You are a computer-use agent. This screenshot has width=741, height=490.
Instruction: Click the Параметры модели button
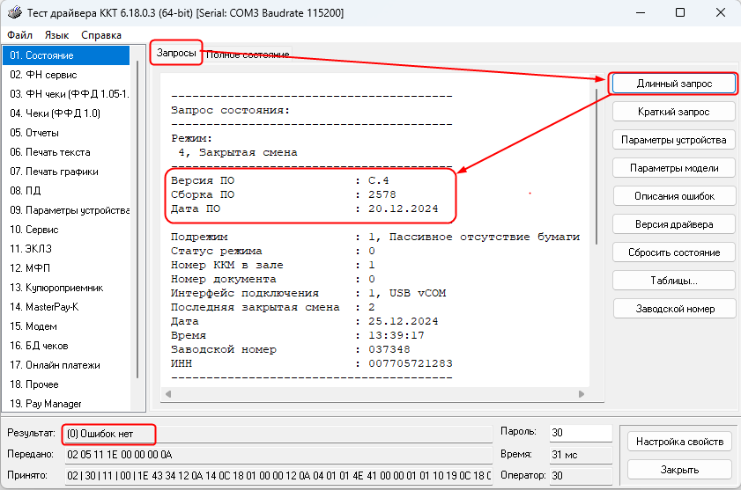[674, 168]
